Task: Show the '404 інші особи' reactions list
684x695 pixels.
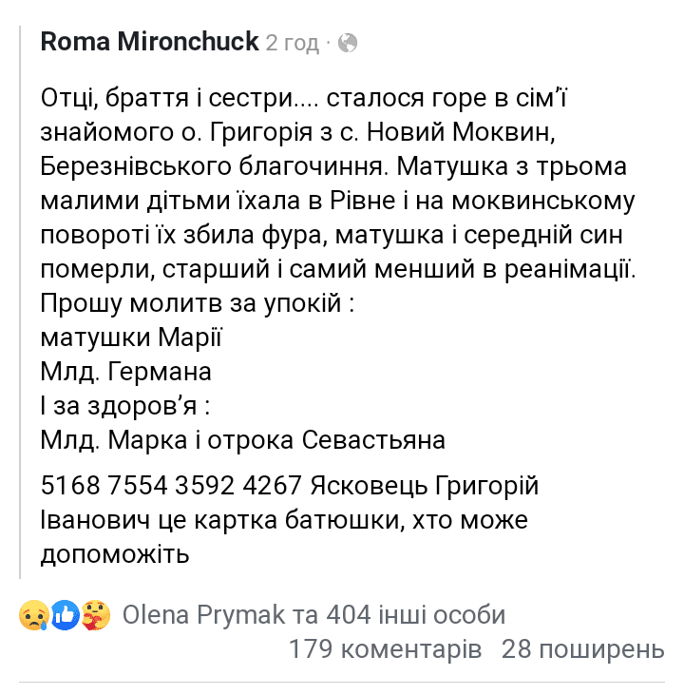Action: coord(415,615)
